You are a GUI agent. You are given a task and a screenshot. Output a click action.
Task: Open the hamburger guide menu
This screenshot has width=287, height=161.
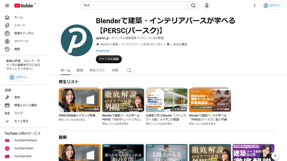click(7, 6)
